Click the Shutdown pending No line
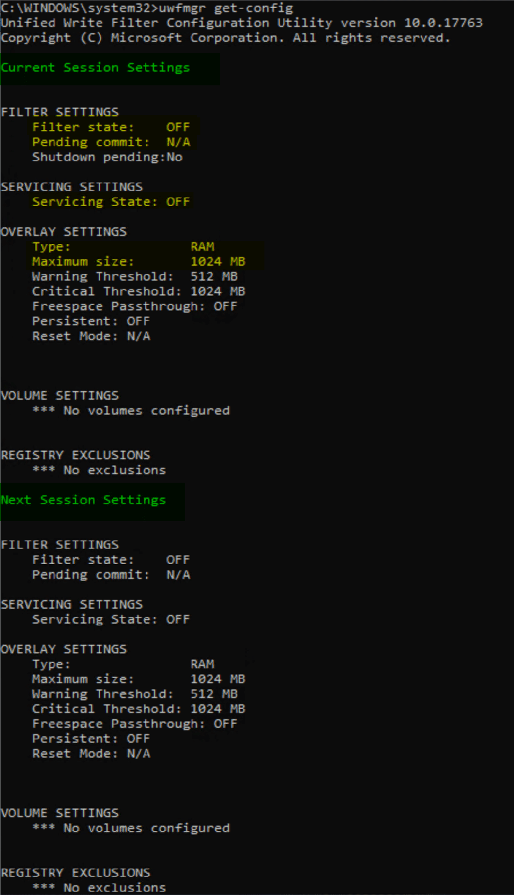 click(x=106, y=156)
